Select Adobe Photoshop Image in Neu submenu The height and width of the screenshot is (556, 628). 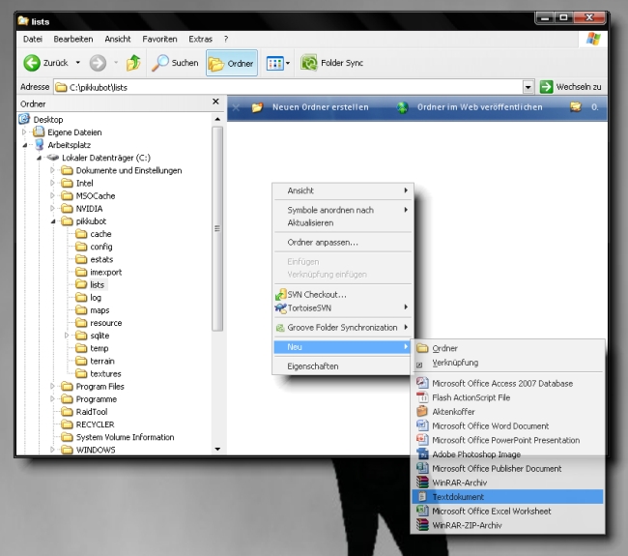click(475, 454)
